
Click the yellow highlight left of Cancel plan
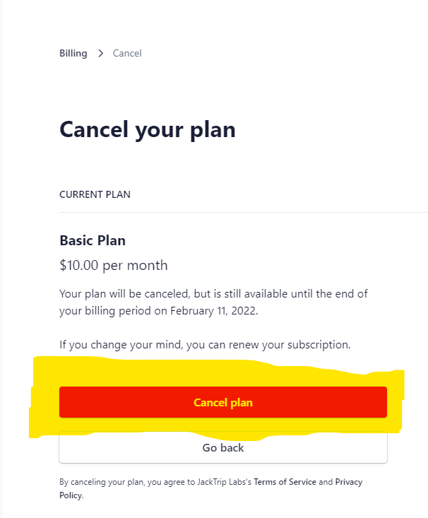pos(44,403)
